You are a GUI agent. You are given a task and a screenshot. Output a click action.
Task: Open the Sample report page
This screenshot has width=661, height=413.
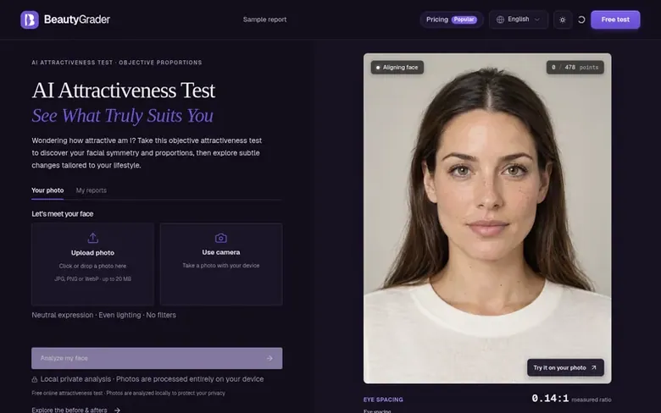(264, 19)
